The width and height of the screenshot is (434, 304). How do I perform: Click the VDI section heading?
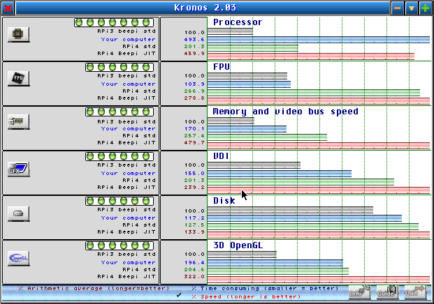[221, 156]
